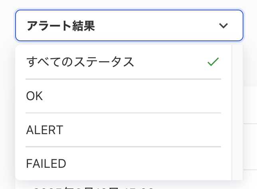Screen dimensions: 257x189
Task: Click the ALERT row in the dropdown
Action: click(x=123, y=130)
